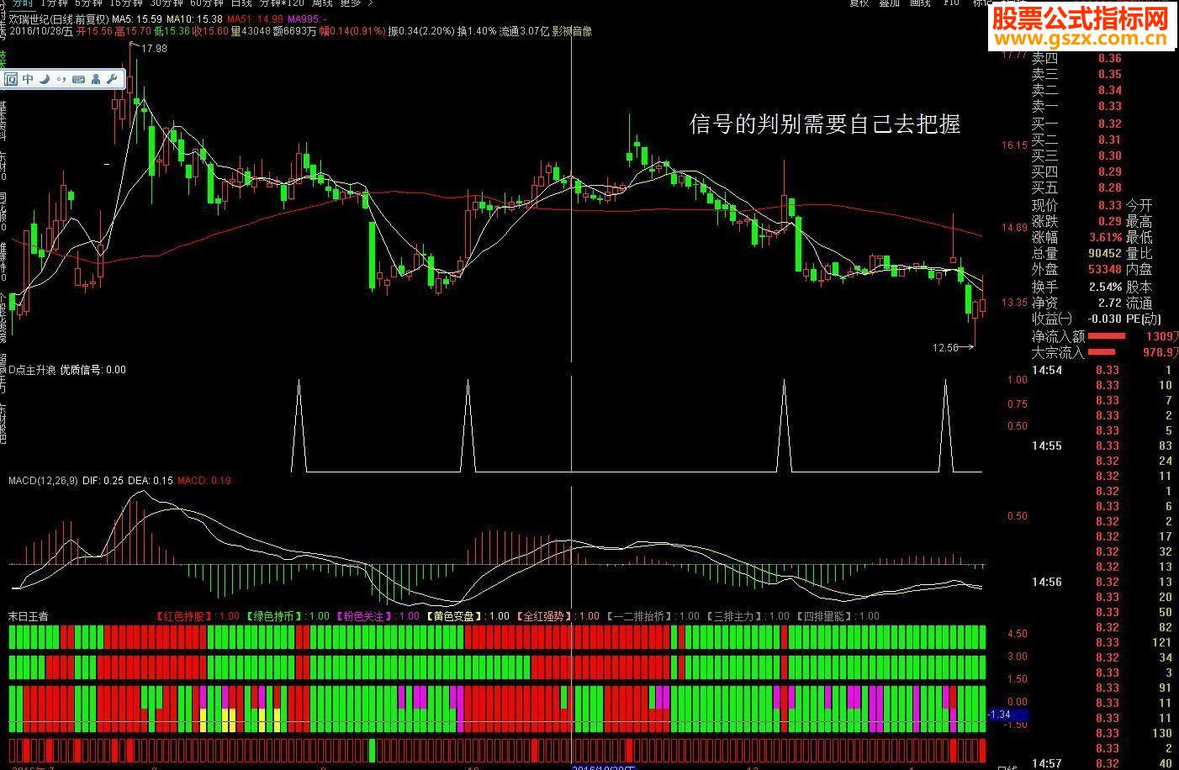Switch to 60分钟 period tab

[207, 3]
